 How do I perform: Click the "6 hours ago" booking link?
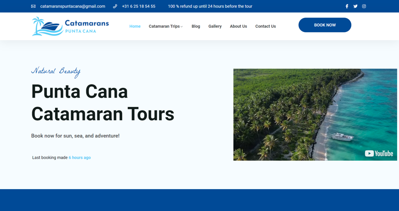coord(80,158)
